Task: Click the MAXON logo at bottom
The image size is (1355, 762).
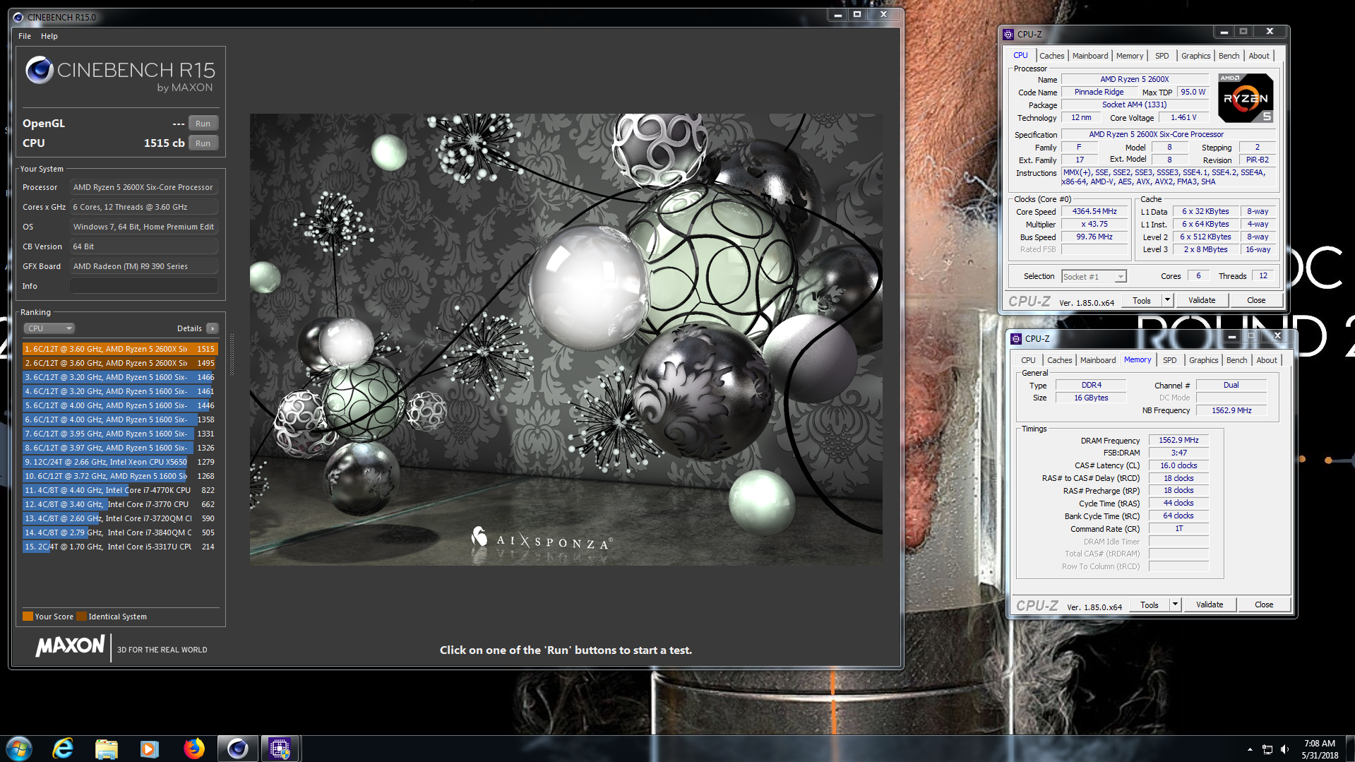Action: (70, 645)
